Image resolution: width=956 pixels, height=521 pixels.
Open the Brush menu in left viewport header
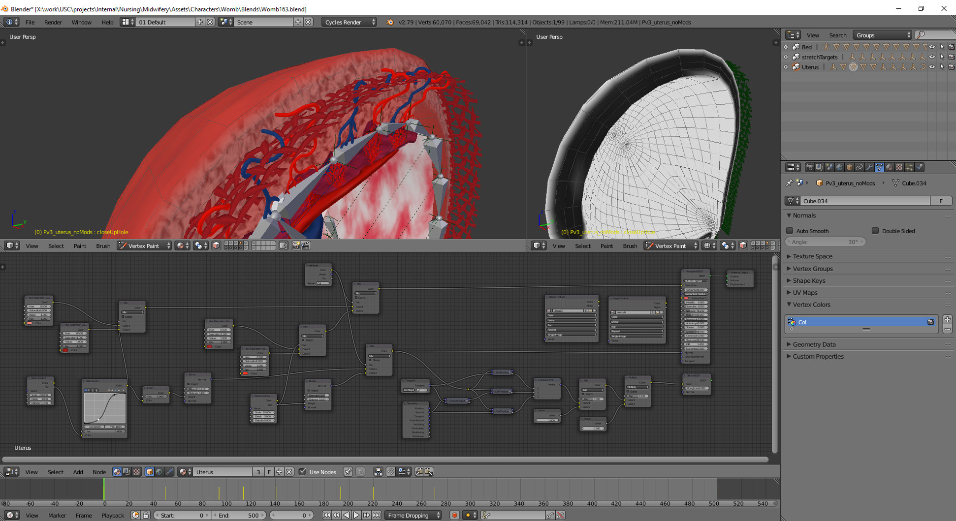[103, 245]
